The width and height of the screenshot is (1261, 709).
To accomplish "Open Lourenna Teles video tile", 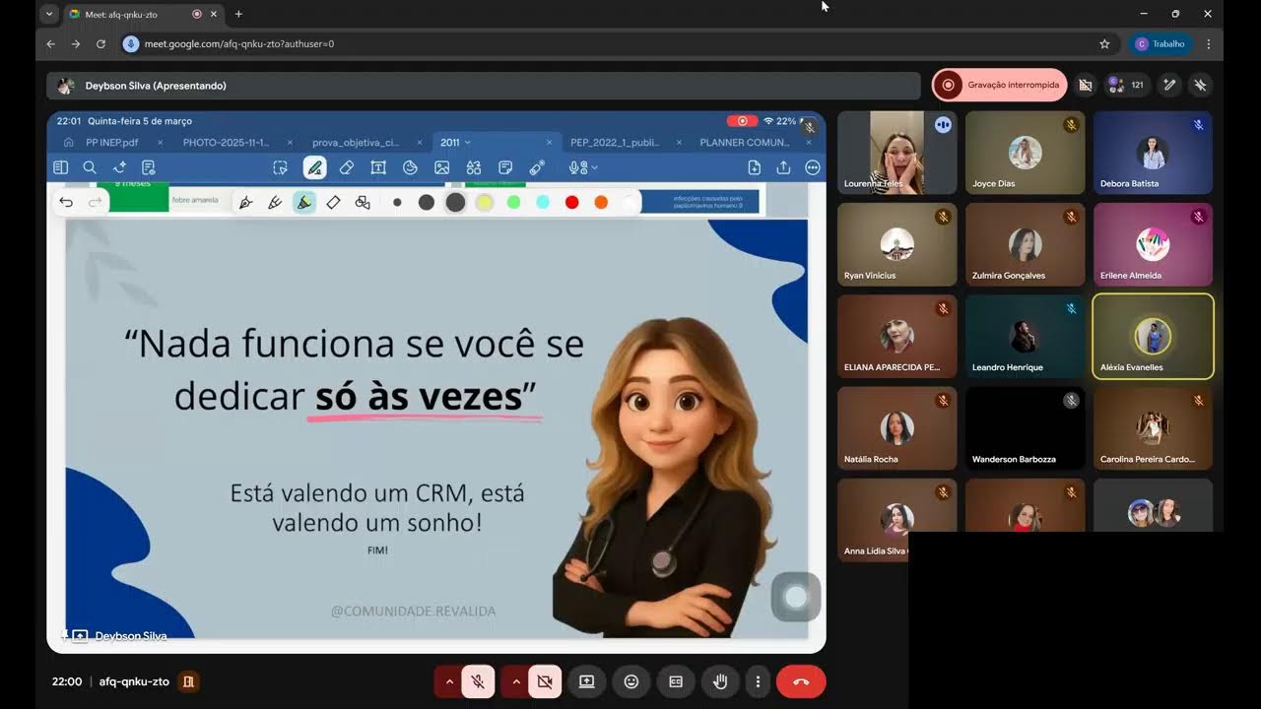I will [896, 153].
